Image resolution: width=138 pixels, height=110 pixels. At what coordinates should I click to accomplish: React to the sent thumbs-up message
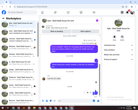pyautogui.click(x=91, y=92)
